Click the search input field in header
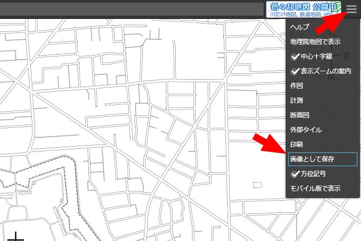Image resolution: width=361 pixels, height=241 pixels. pos(131,9)
